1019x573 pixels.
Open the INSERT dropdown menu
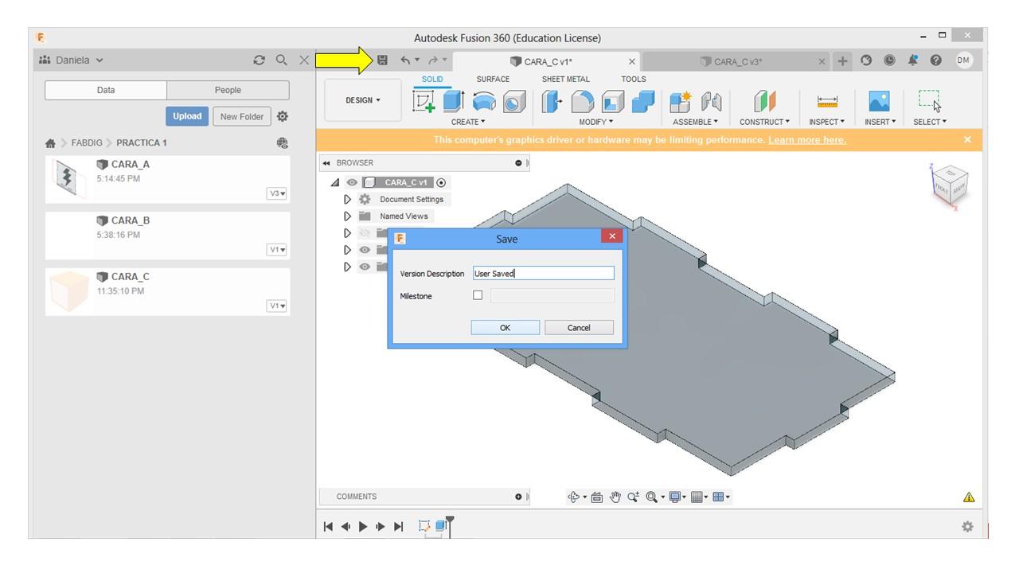(880, 122)
